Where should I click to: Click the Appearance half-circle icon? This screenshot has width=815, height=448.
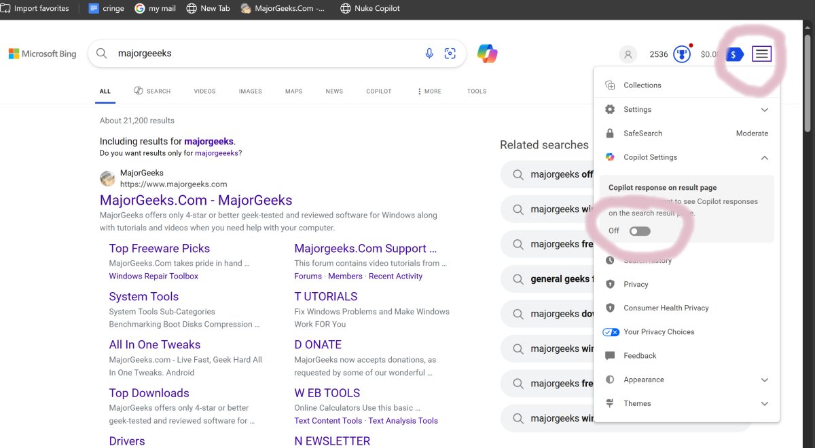[x=610, y=380]
